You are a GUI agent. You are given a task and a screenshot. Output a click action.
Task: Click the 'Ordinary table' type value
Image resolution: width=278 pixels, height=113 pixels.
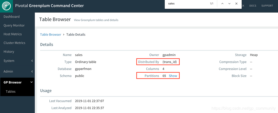(x=86, y=62)
